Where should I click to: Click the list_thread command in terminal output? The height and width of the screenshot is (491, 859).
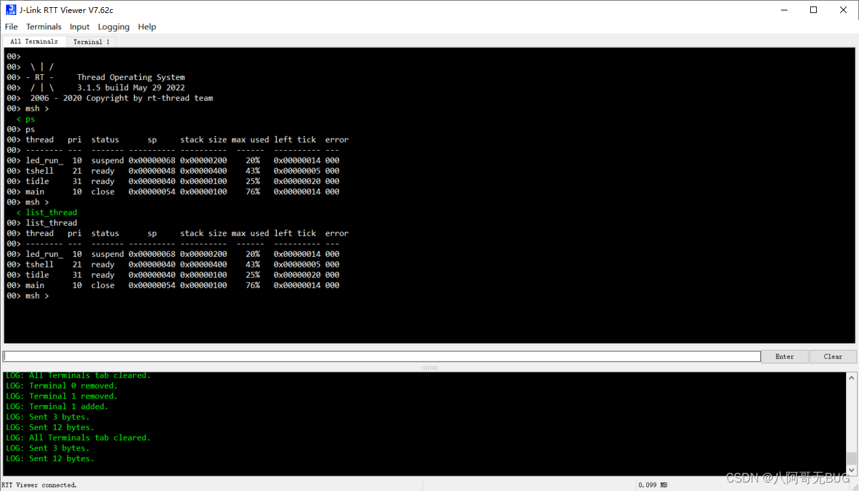51,212
